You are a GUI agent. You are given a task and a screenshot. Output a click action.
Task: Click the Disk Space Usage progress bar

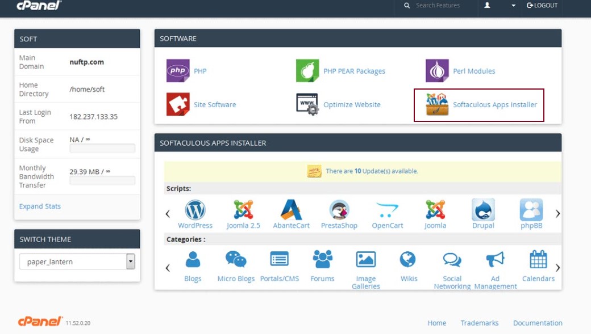102,149
